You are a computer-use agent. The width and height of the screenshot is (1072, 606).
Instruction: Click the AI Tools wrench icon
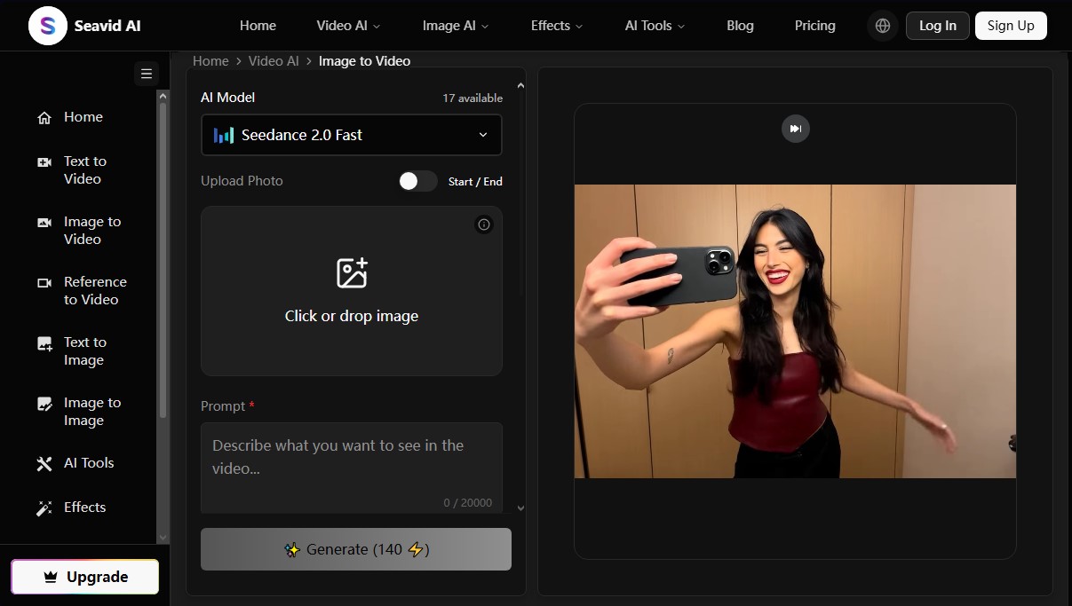(44, 464)
